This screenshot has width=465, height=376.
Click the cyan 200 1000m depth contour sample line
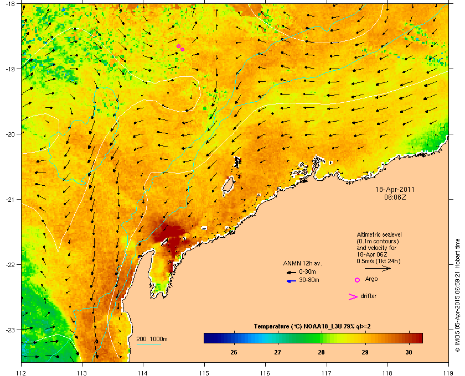pyautogui.click(x=148, y=344)
